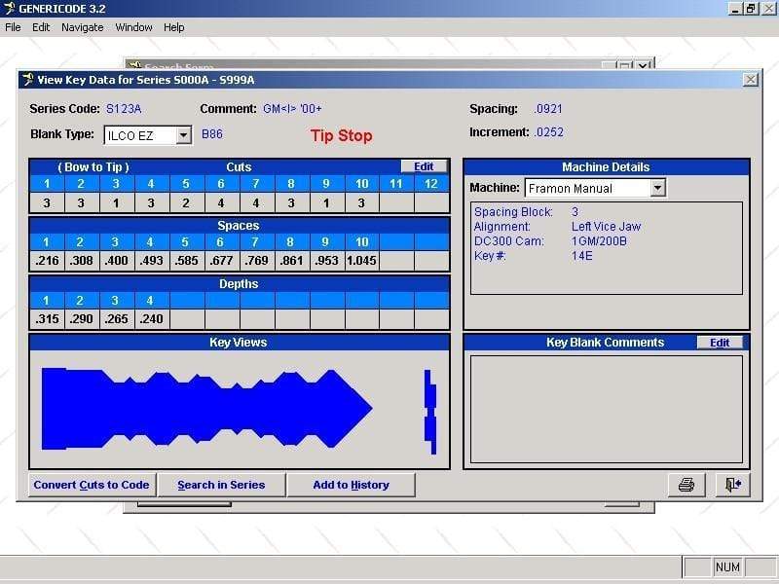Open the Help menu
Viewport: 779px width, 584px height.
coord(173,27)
